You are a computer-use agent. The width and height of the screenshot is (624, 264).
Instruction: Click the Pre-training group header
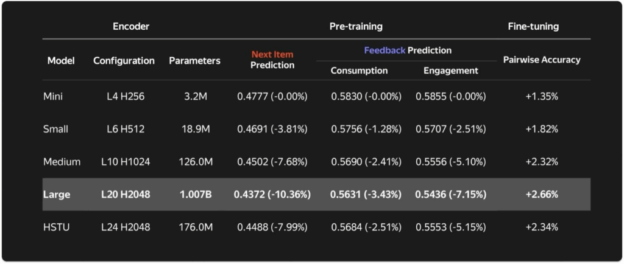point(356,27)
